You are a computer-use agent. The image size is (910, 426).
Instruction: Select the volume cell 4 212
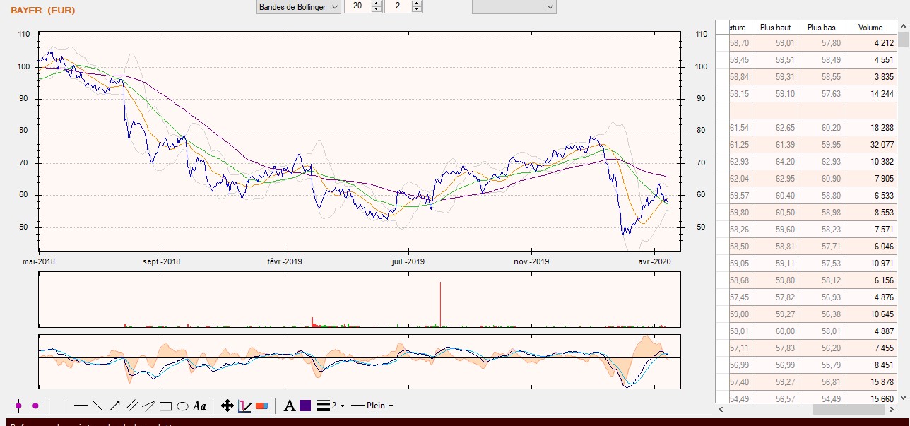pos(870,42)
